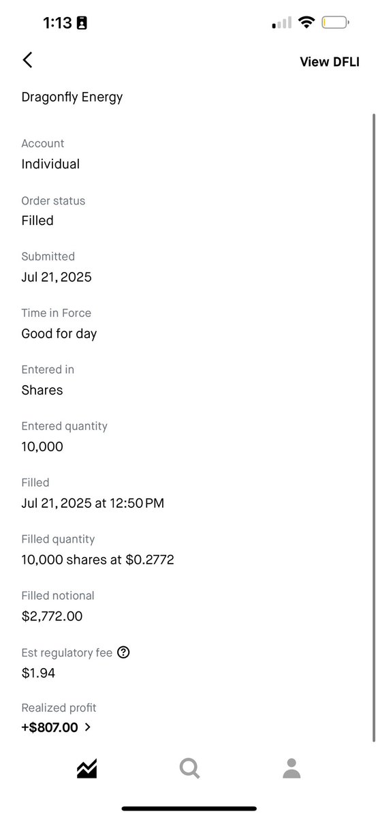This screenshot has width=378, height=818.
Task: Tap the Good for day value
Action: coord(59,334)
